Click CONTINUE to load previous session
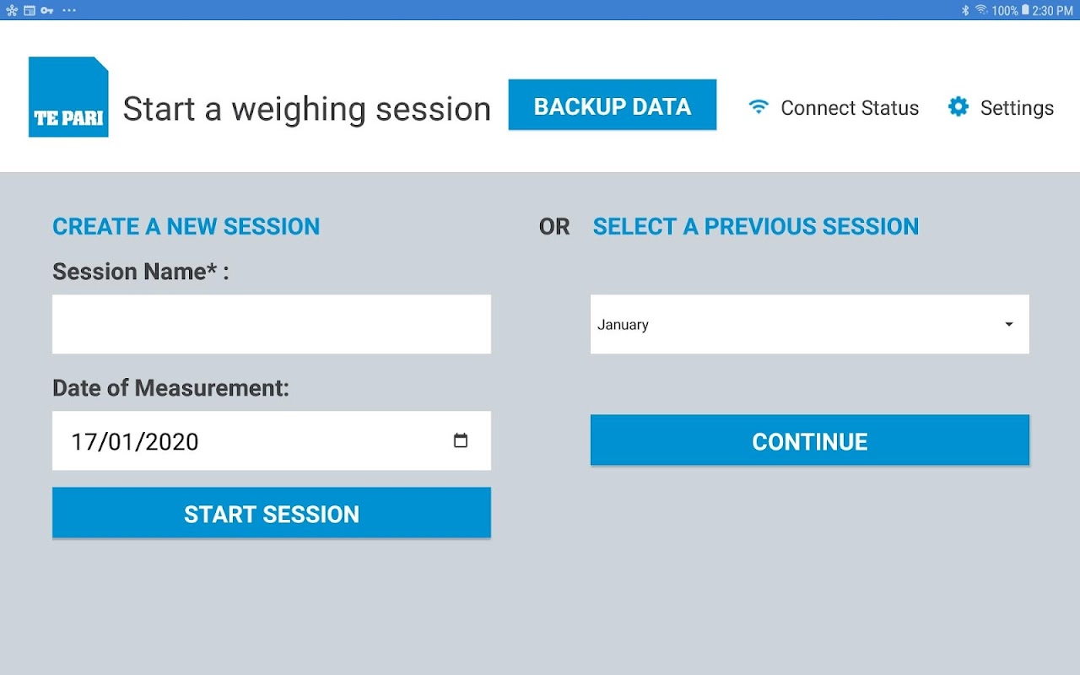The width and height of the screenshot is (1080, 675). (809, 440)
